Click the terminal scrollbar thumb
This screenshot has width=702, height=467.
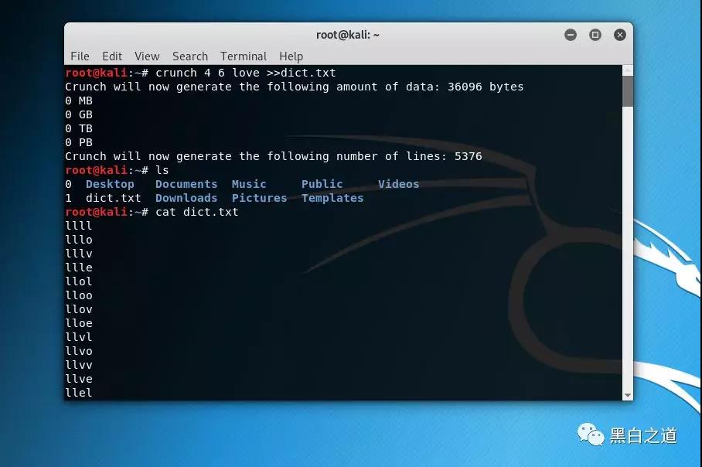coord(628,91)
